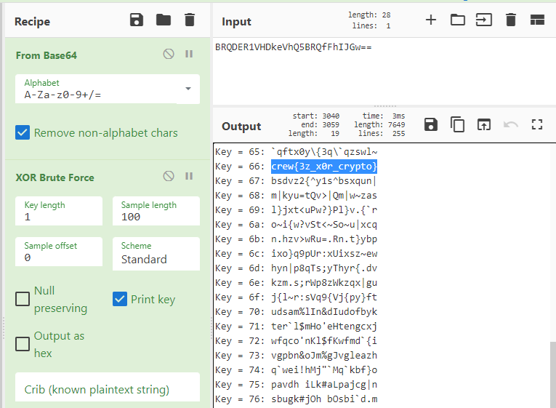Viewport: 556px width, 408px height.
Task: Clear the recipe with trash icon
Action: (x=190, y=20)
